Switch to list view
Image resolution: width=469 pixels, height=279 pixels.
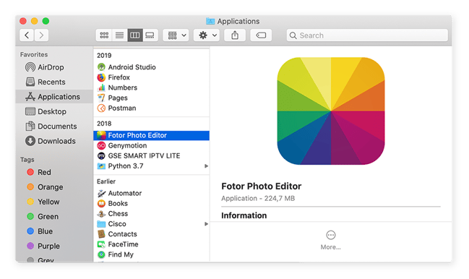pos(120,35)
